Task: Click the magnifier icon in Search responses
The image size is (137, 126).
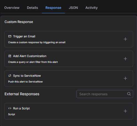Action: tap(129, 94)
